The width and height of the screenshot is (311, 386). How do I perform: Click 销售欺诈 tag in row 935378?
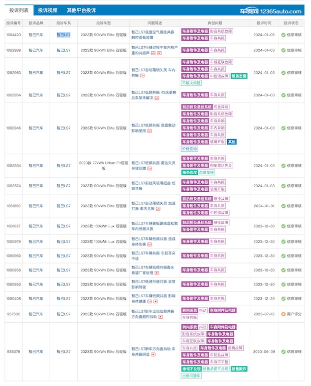(x=239, y=369)
